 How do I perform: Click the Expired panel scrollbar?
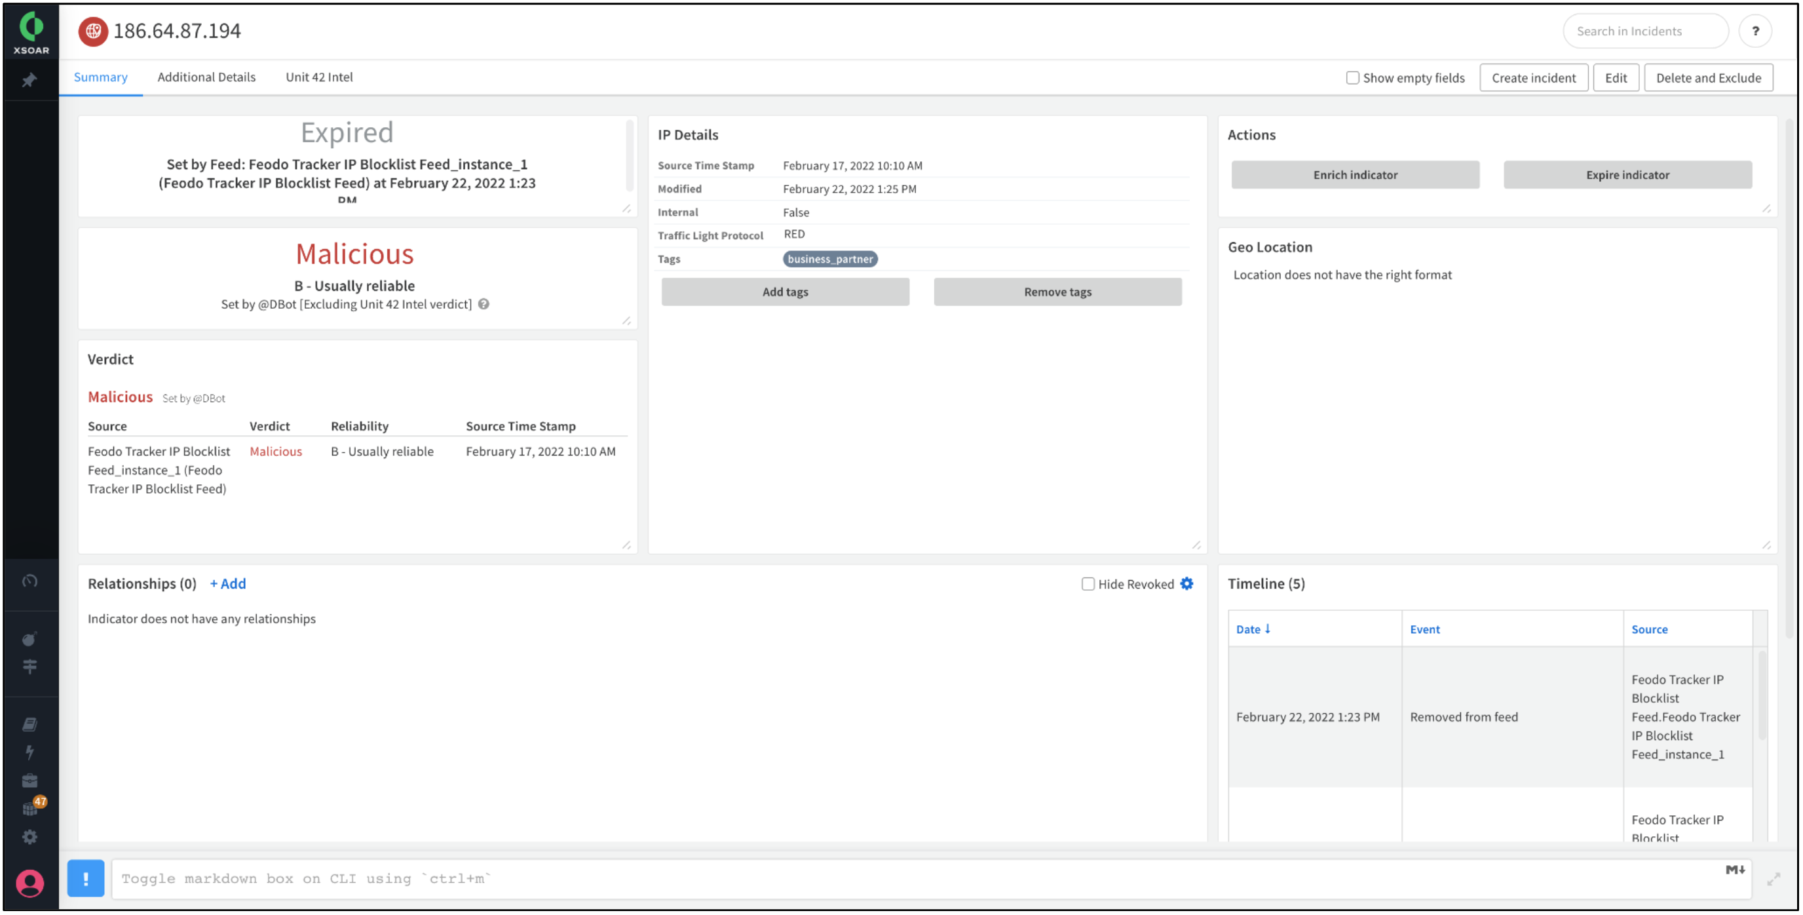tap(629, 155)
